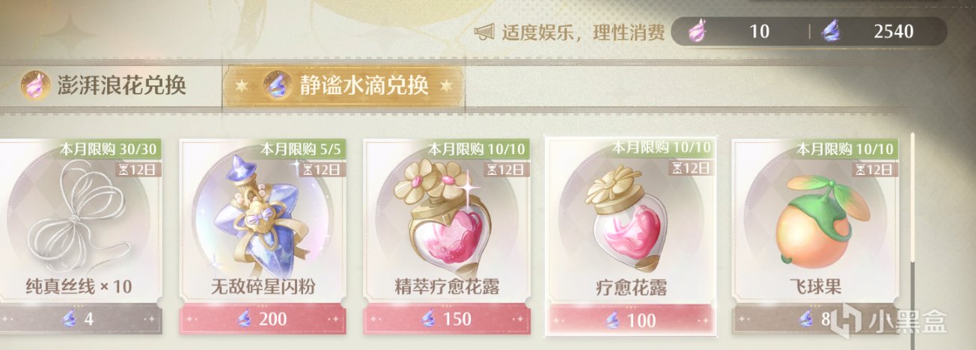Click the pink wave currency icon beside 10
The height and width of the screenshot is (350, 976).
tap(697, 31)
